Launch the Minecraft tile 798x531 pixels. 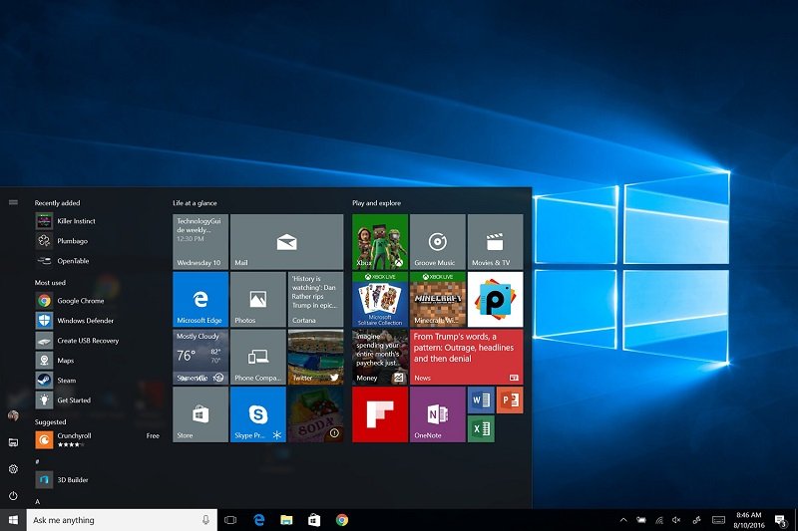pos(438,299)
